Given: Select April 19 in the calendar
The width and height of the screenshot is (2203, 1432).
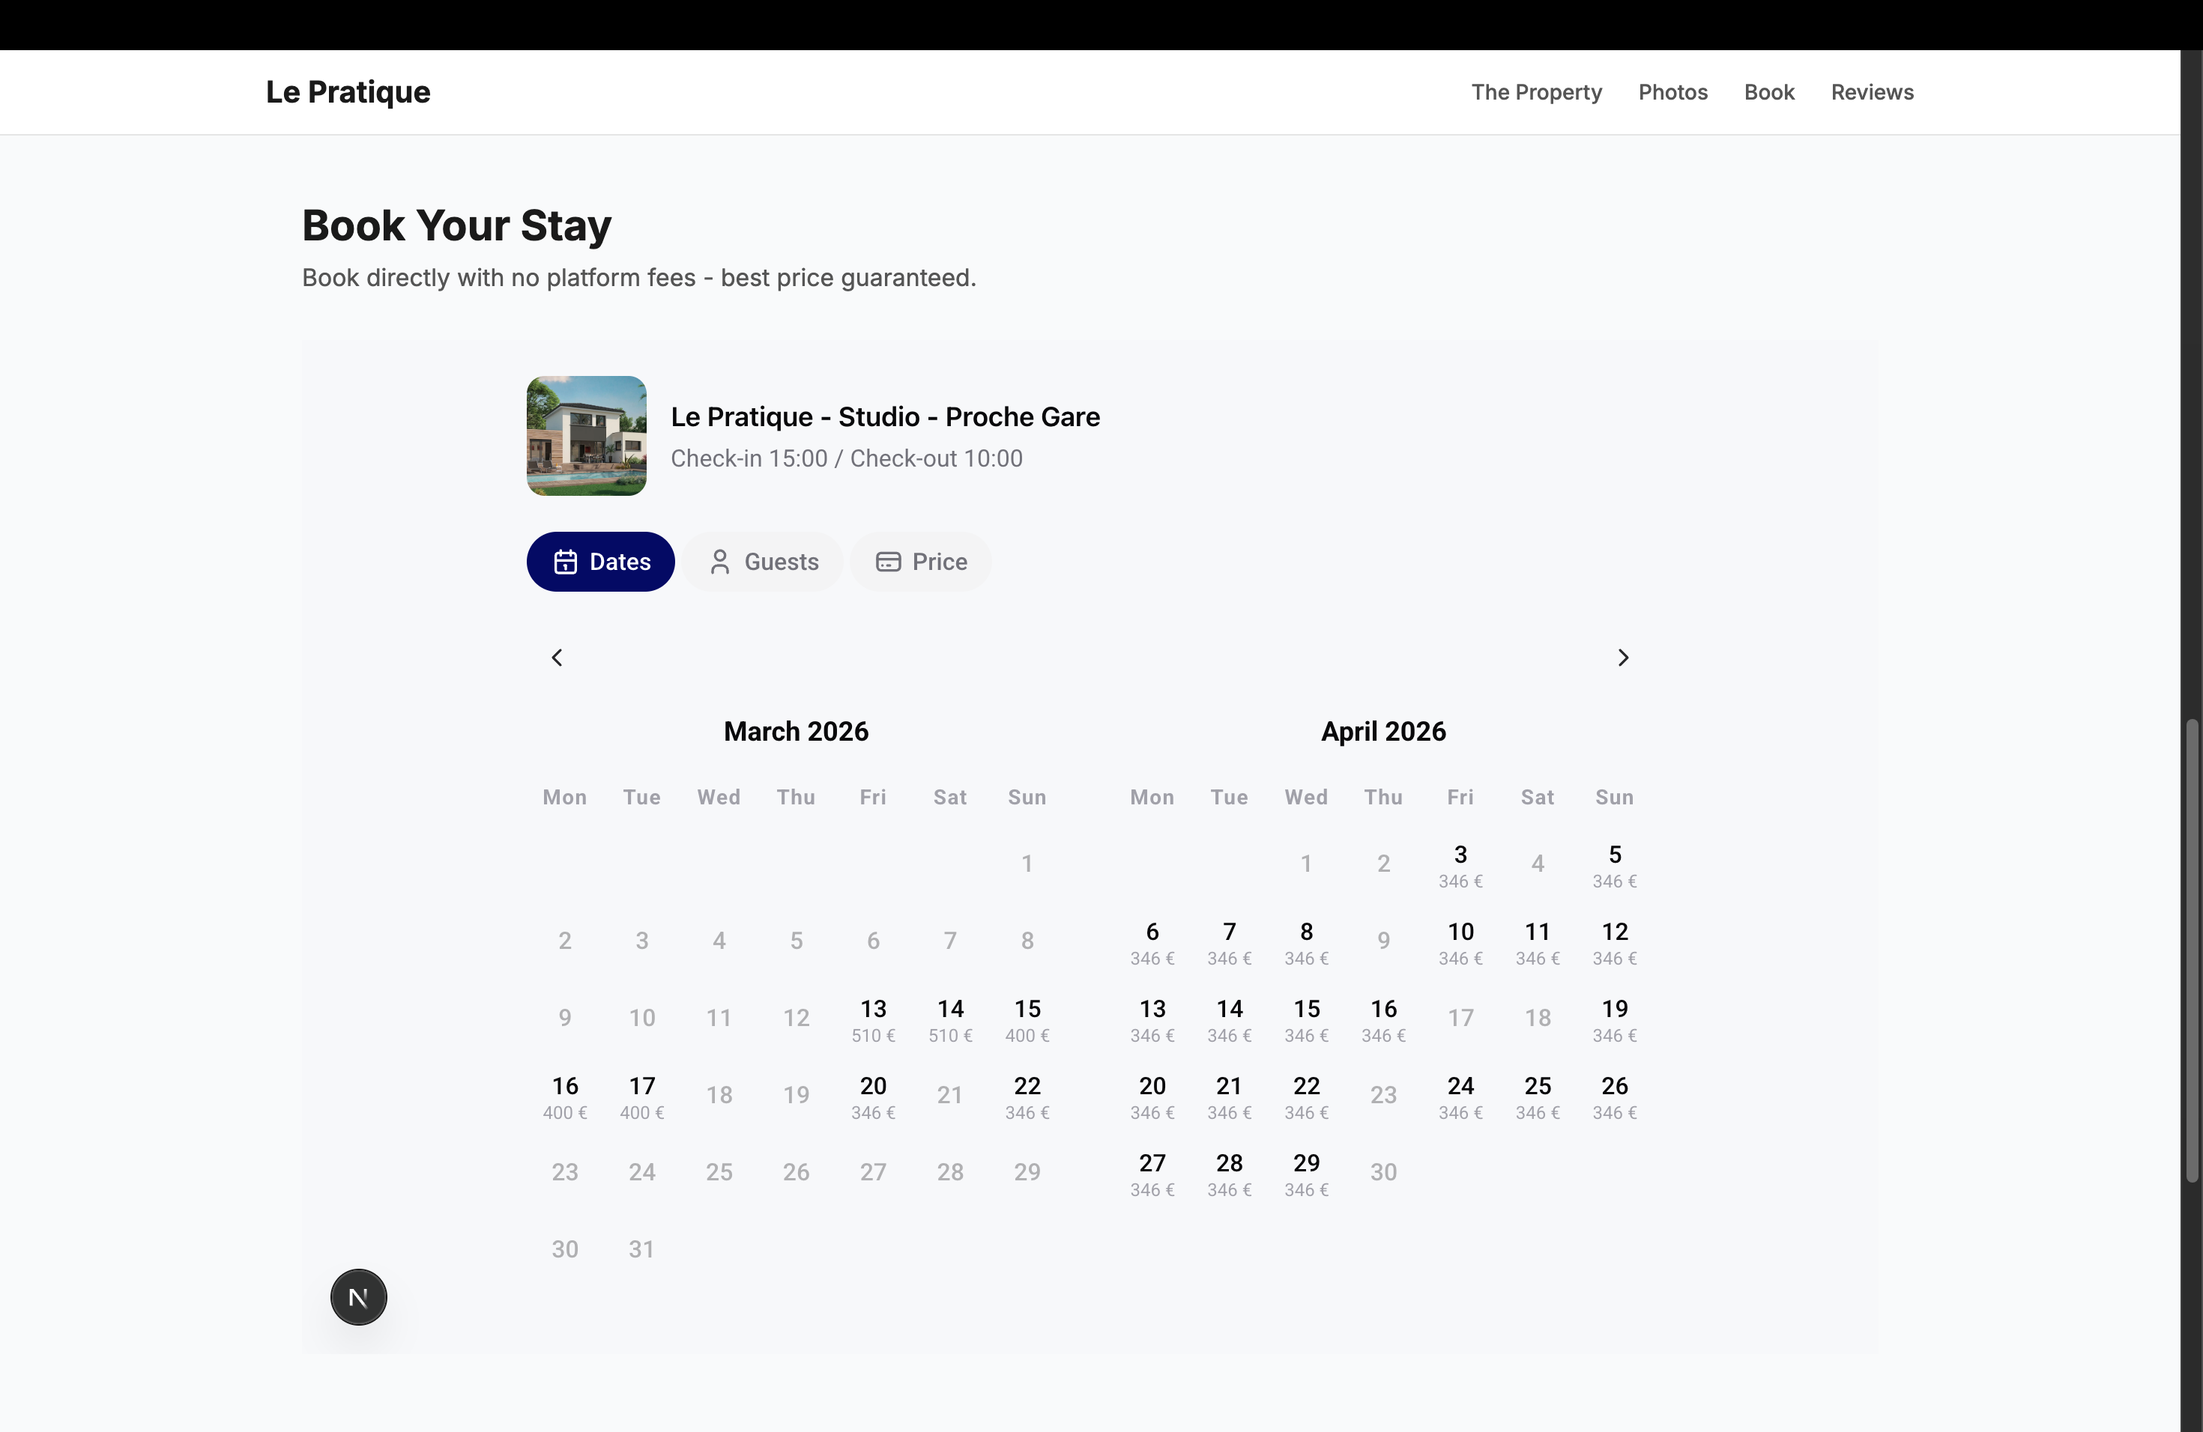Looking at the screenshot, I should pos(1614,1019).
